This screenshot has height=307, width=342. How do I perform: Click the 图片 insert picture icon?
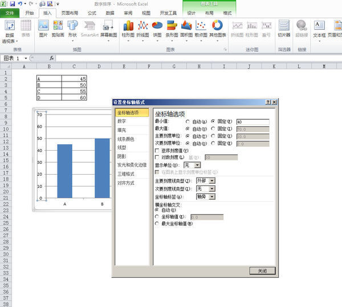(x=43, y=29)
